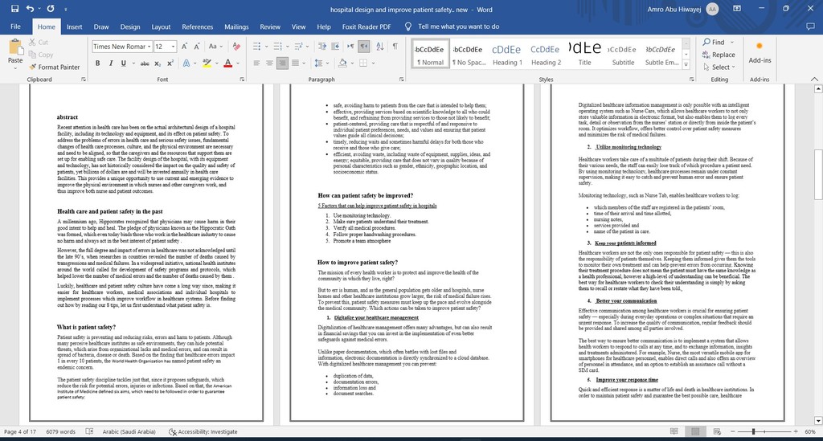Click the Replace command

(719, 55)
